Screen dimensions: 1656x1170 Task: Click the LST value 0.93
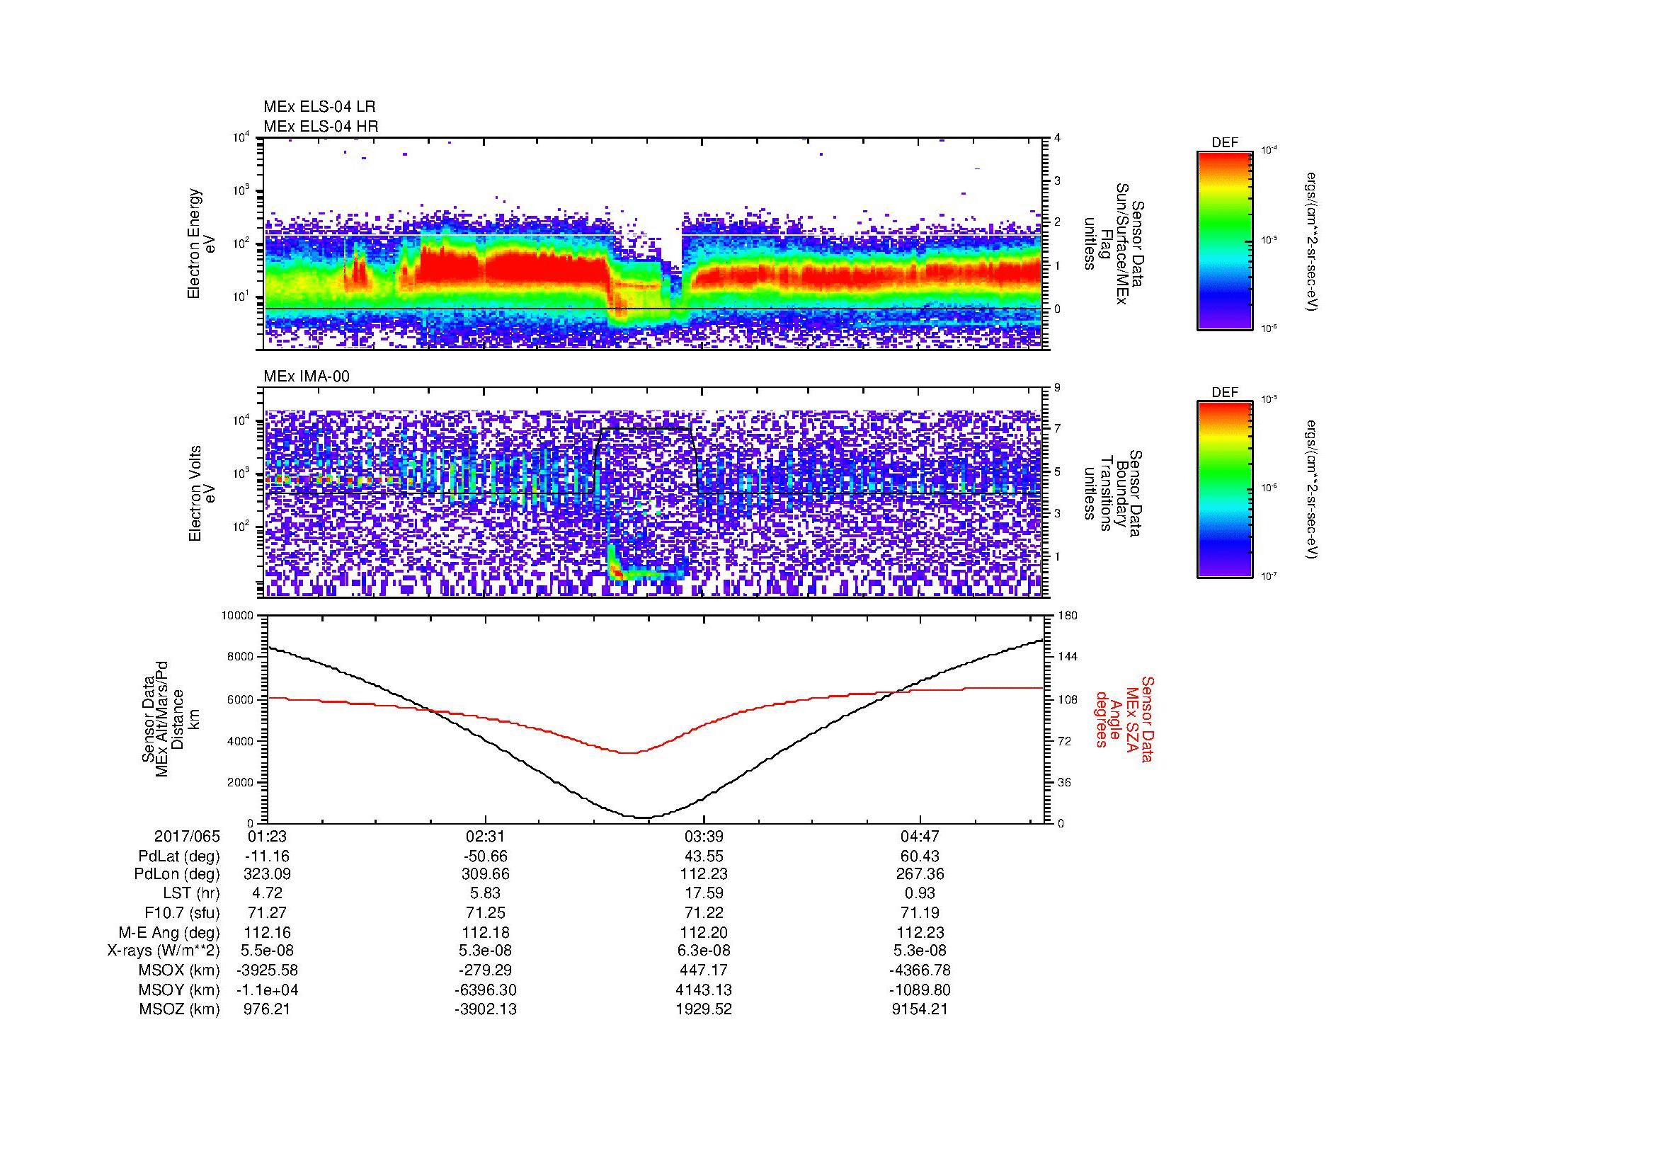tap(920, 893)
